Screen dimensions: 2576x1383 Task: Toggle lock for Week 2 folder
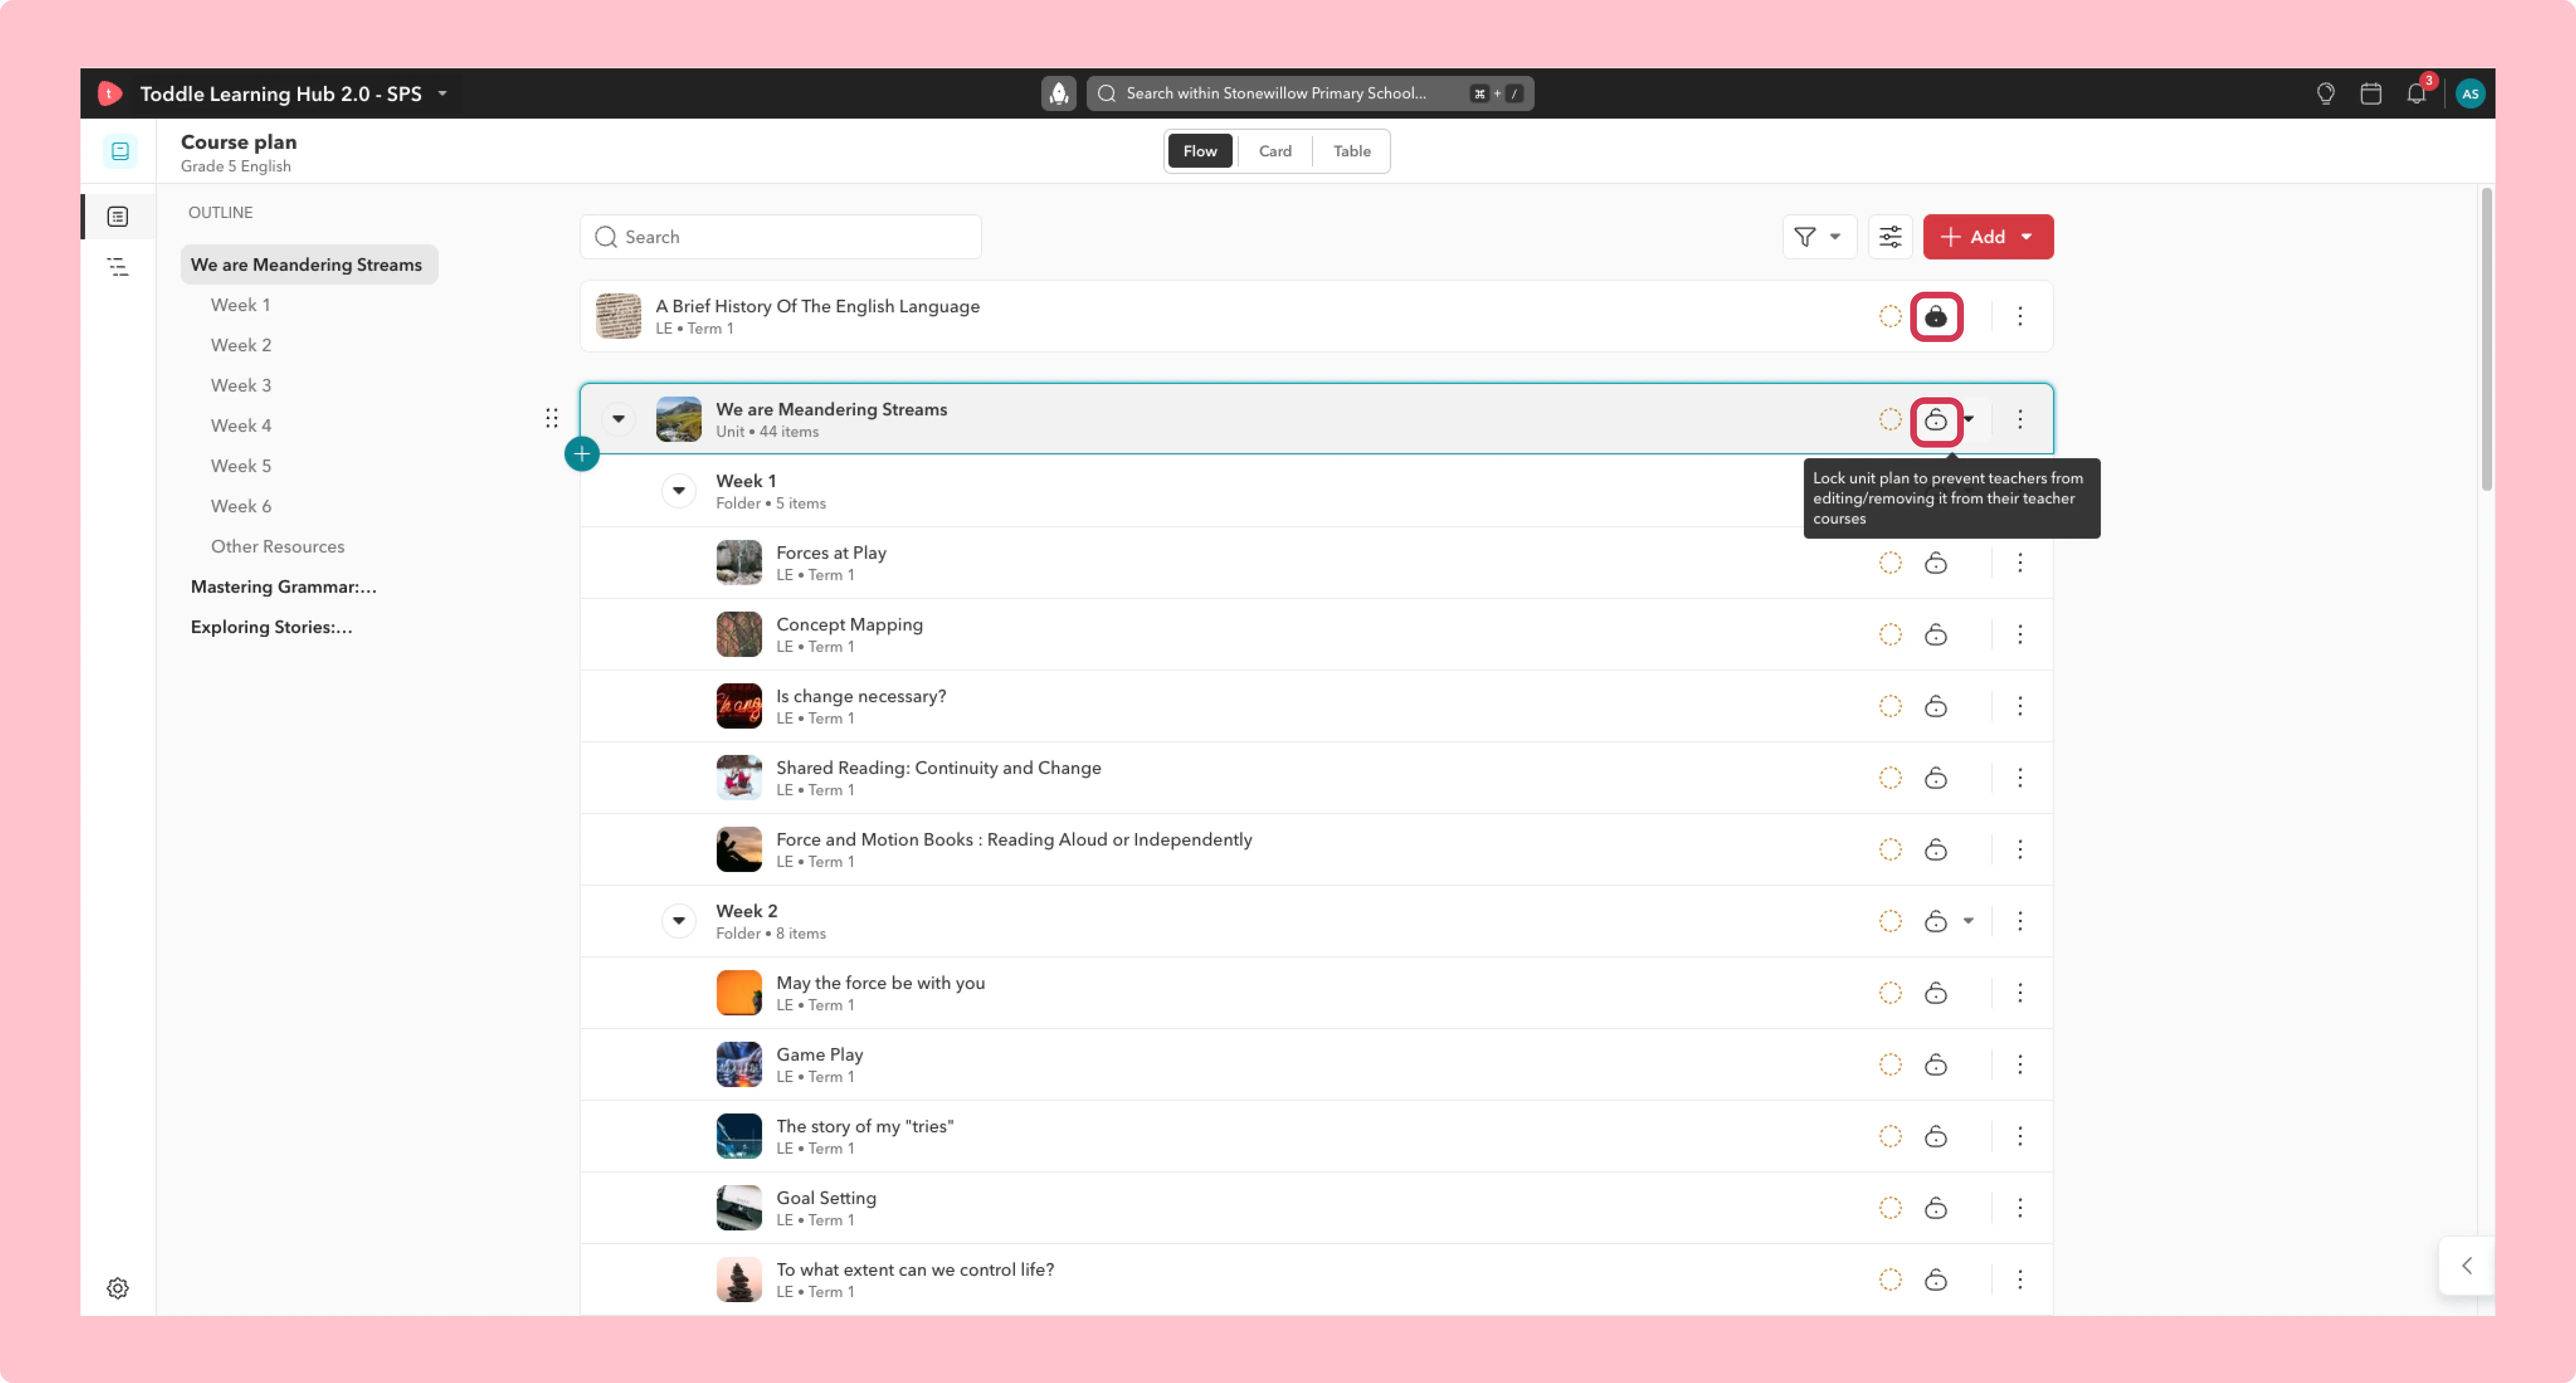point(1936,920)
